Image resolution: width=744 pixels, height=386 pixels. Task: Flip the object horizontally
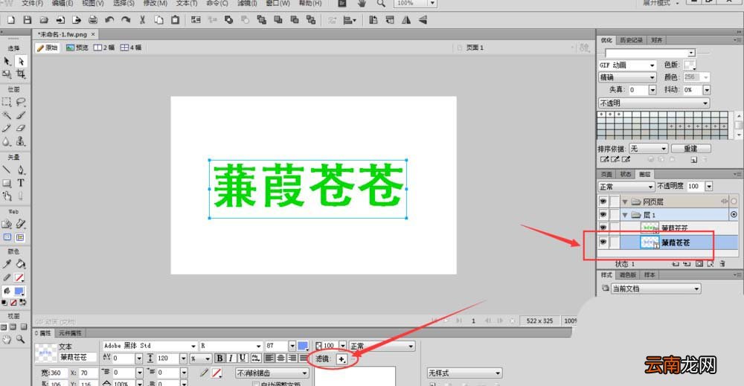click(x=406, y=20)
